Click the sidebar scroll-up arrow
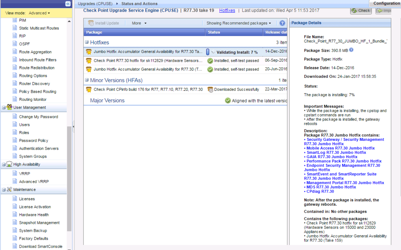The image size is (401, 250). pos(69,21)
